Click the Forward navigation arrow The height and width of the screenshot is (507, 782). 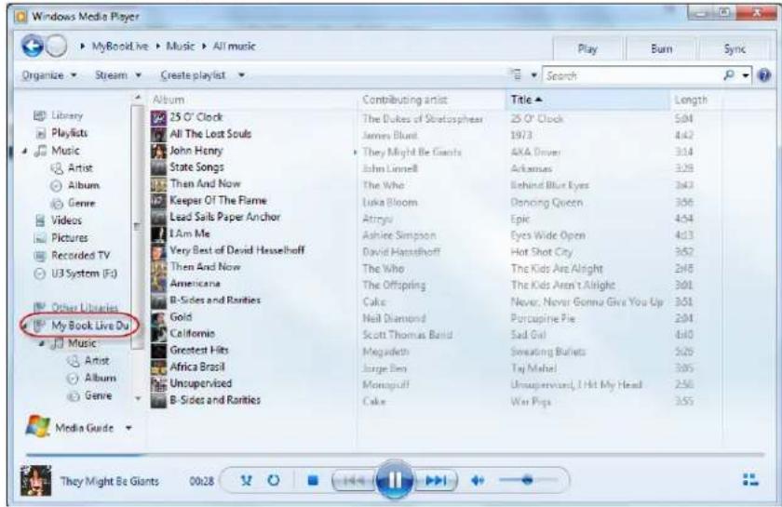point(56,47)
